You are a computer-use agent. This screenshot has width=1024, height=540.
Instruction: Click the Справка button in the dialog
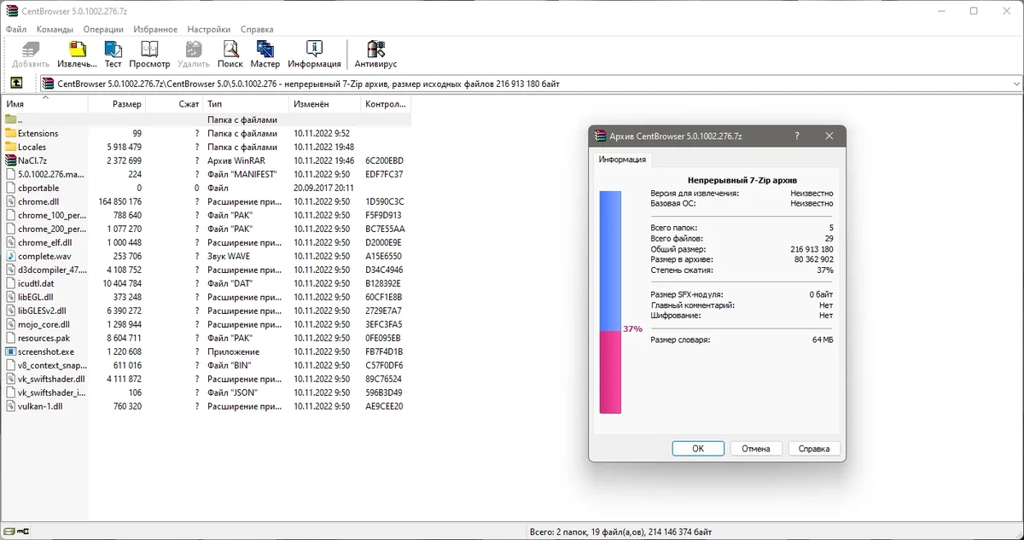click(x=814, y=448)
